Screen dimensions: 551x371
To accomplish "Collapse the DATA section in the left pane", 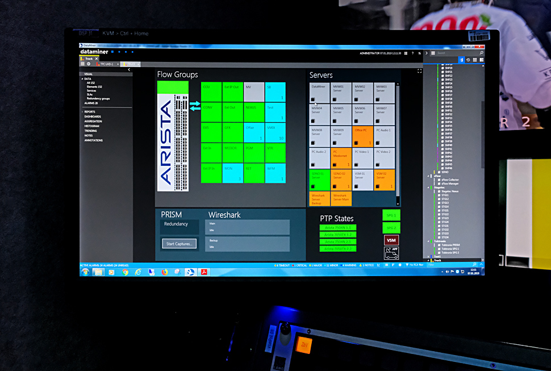I will [82, 79].
